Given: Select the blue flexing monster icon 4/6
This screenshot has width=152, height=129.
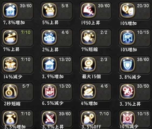Looking at the screenshot, I should pos(49,37).
